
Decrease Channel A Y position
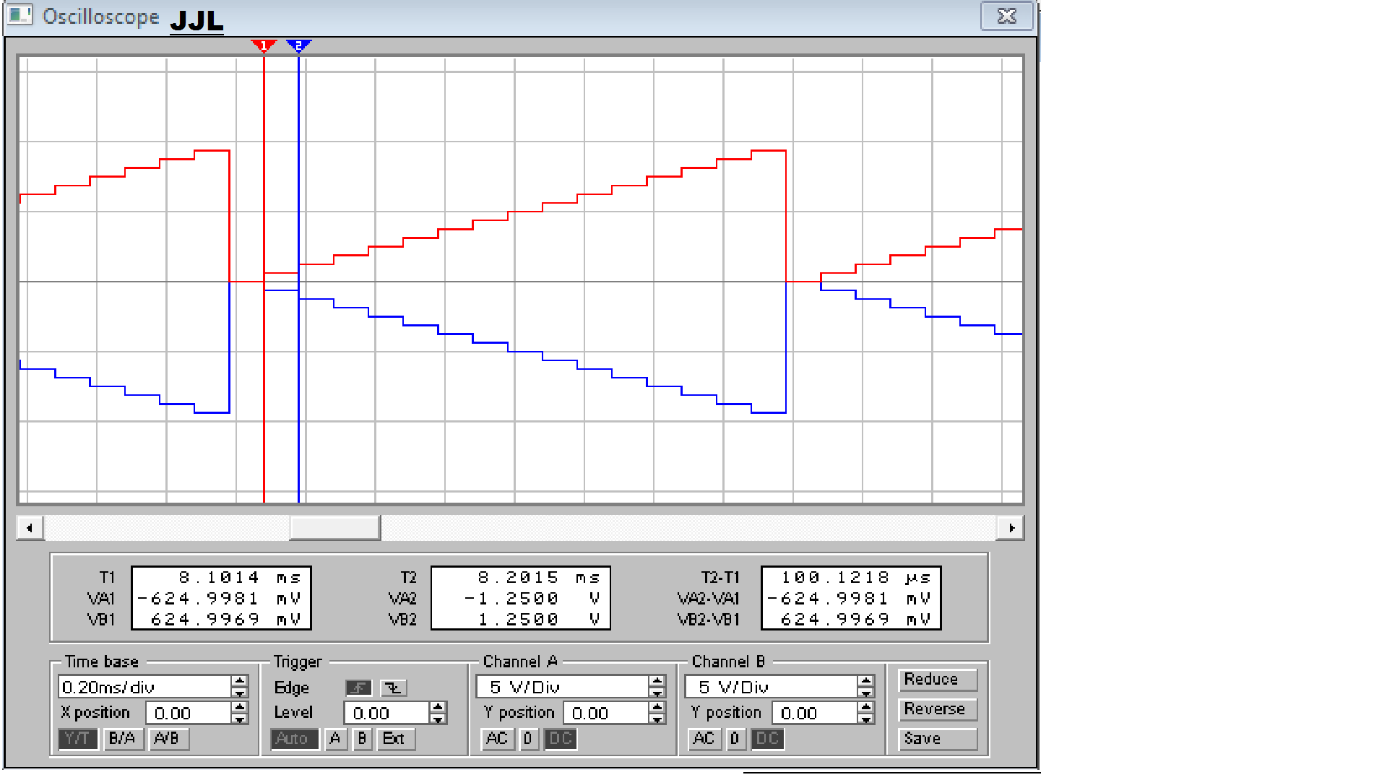(x=657, y=718)
